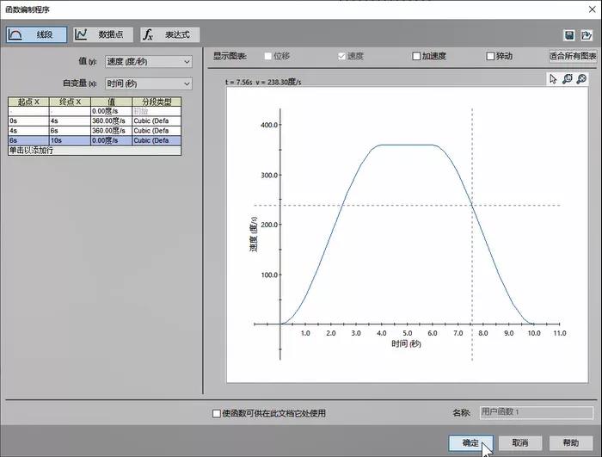The width and height of the screenshot is (602, 457).
Task: Click the save function icon
Action: (569, 35)
